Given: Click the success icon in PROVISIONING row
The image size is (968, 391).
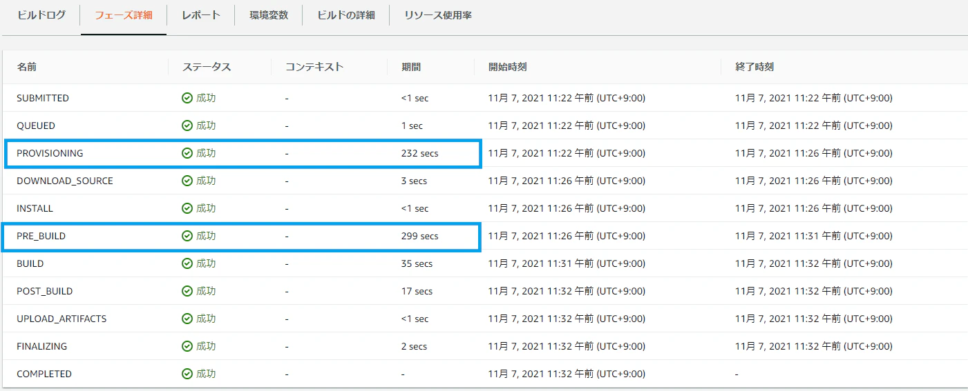Looking at the screenshot, I should [x=187, y=153].
